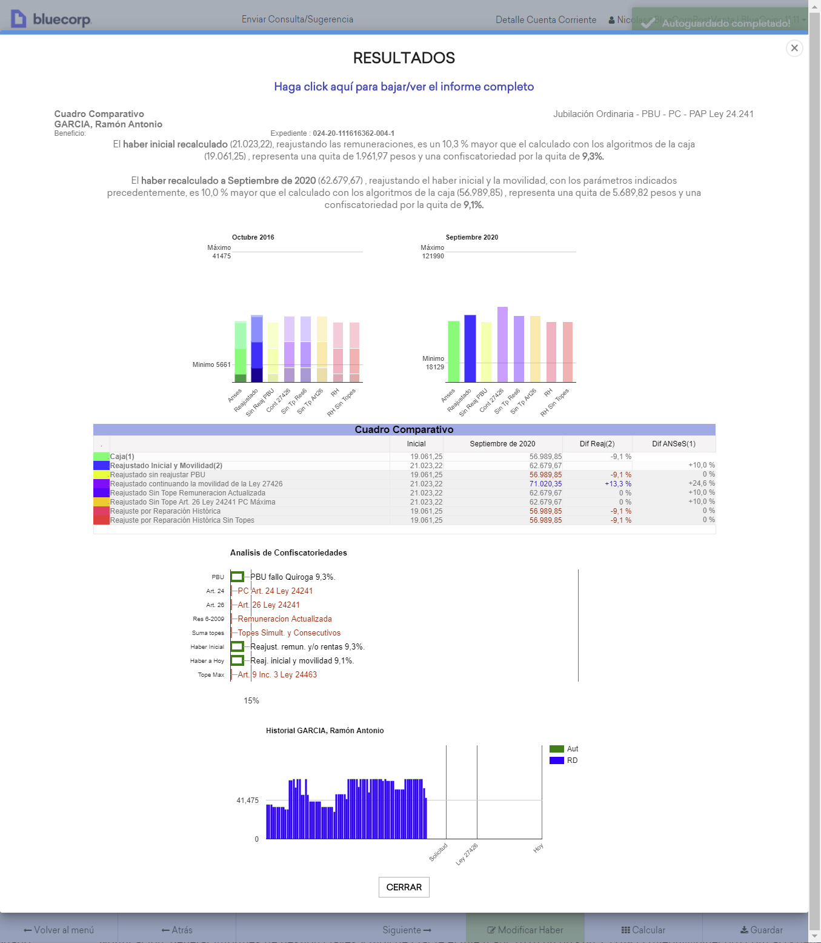Click the value 71.020,35 in the table
The image size is (821, 943).
tap(545, 484)
